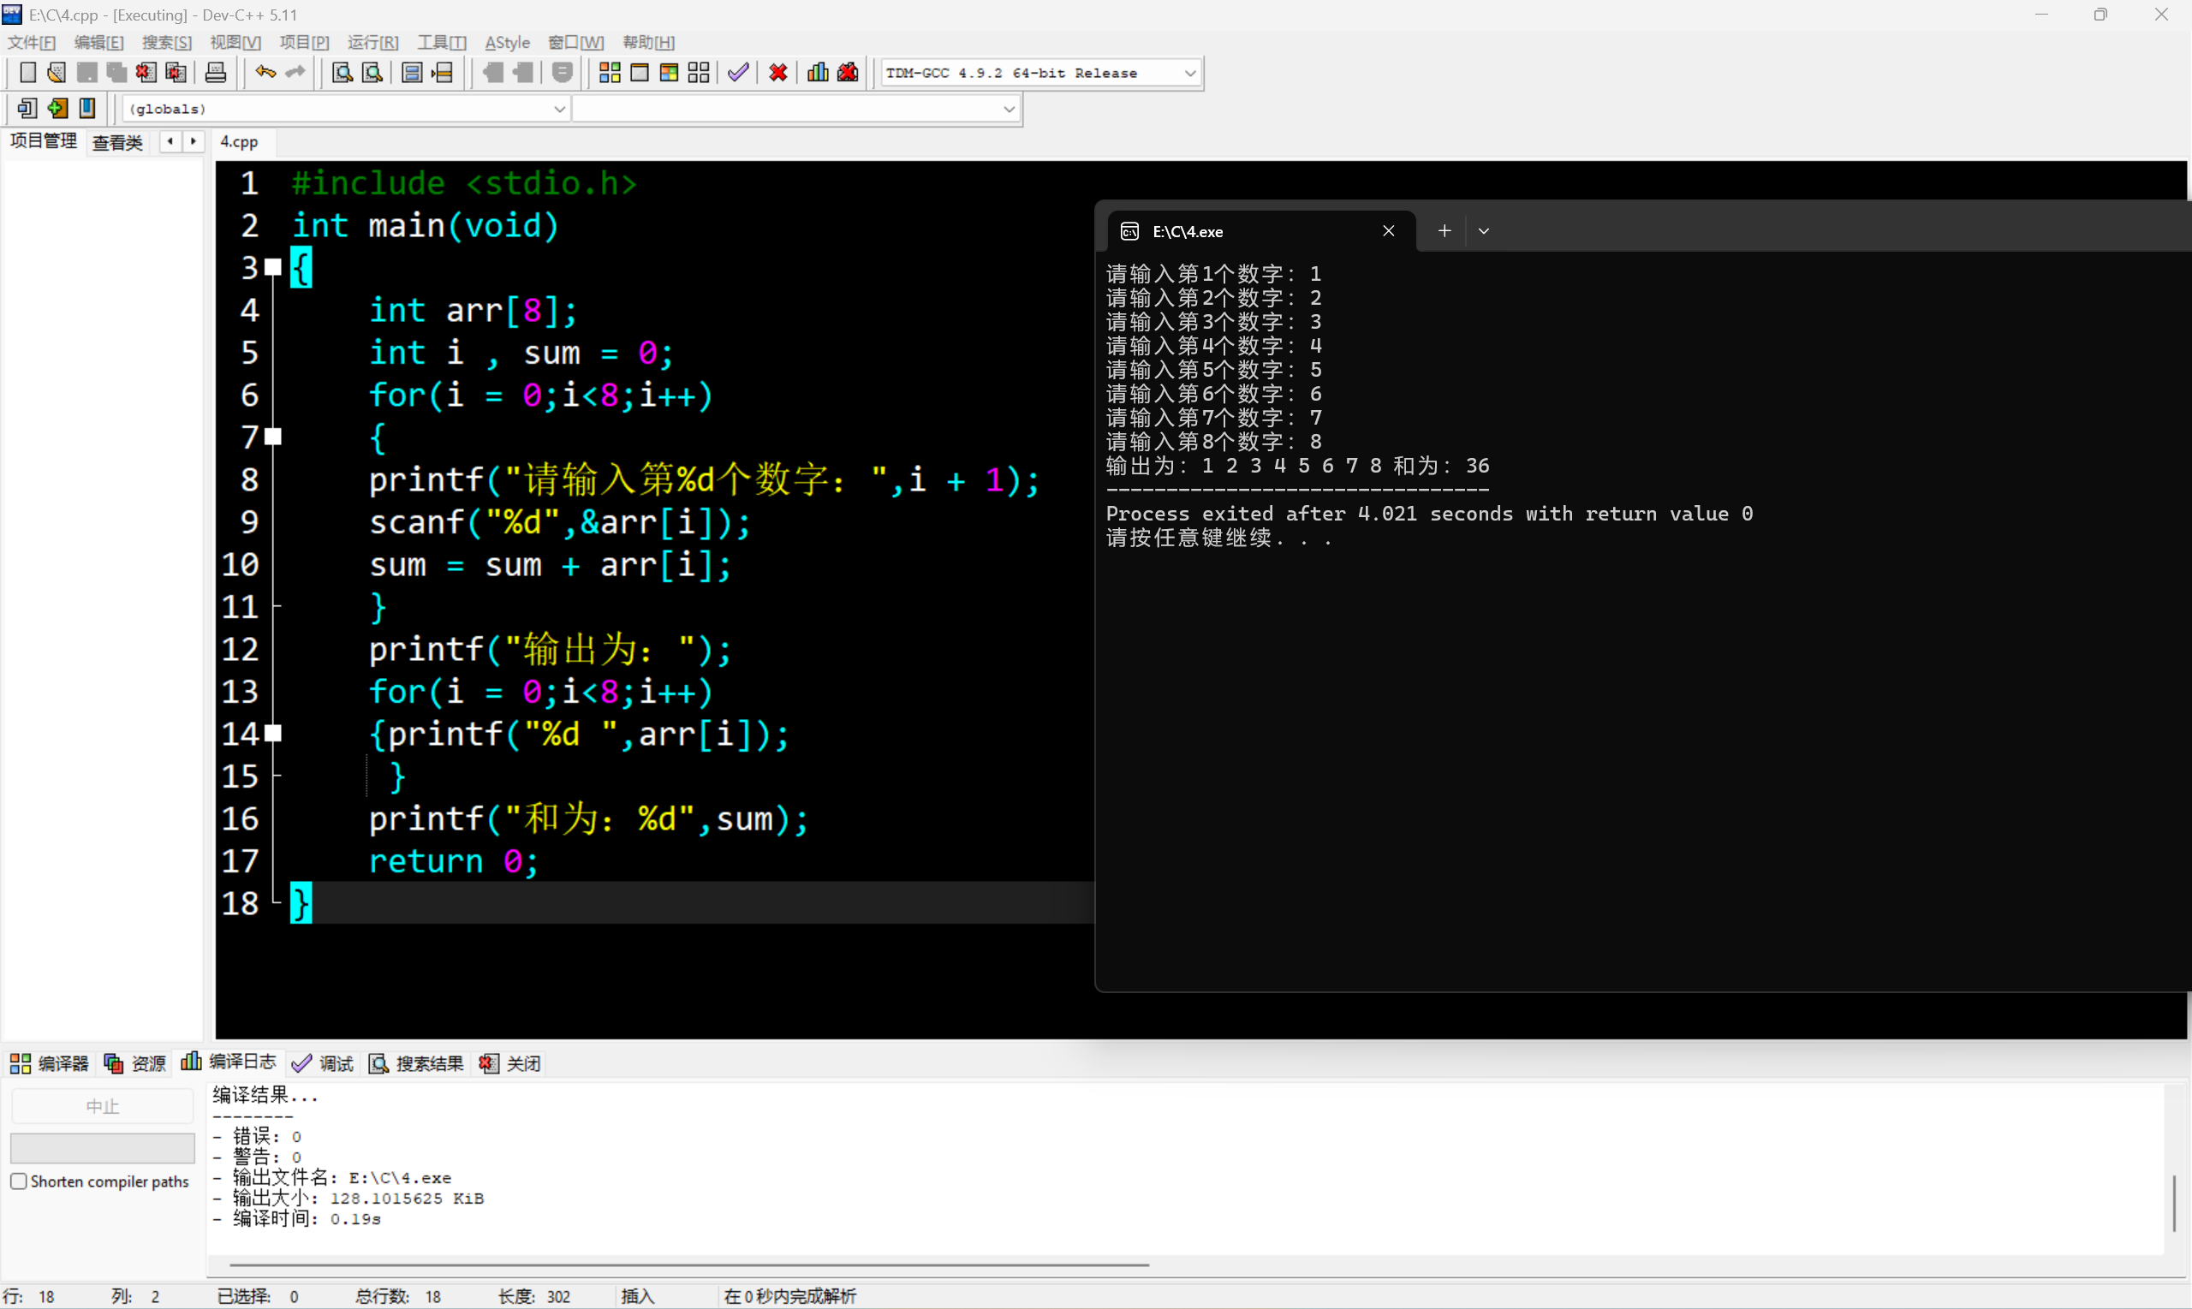Open the 运行[R] menu
Screen dimensions: 2192x1309
point(372,42)
